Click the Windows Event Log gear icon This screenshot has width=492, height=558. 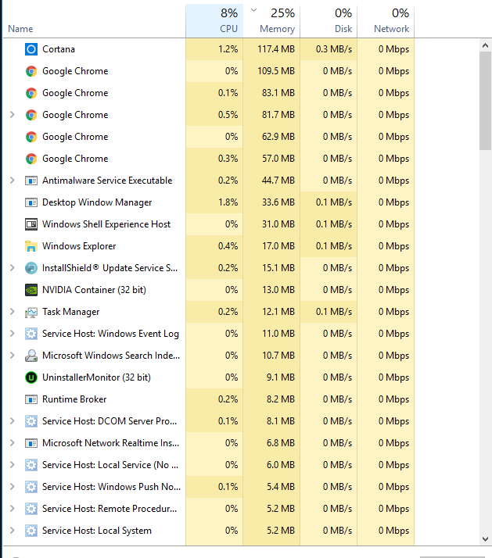(x=31, y=334)
